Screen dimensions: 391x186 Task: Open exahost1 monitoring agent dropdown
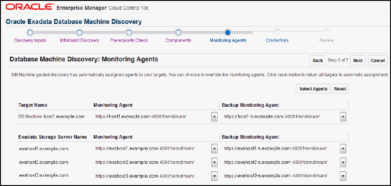(x=214, y=149)
